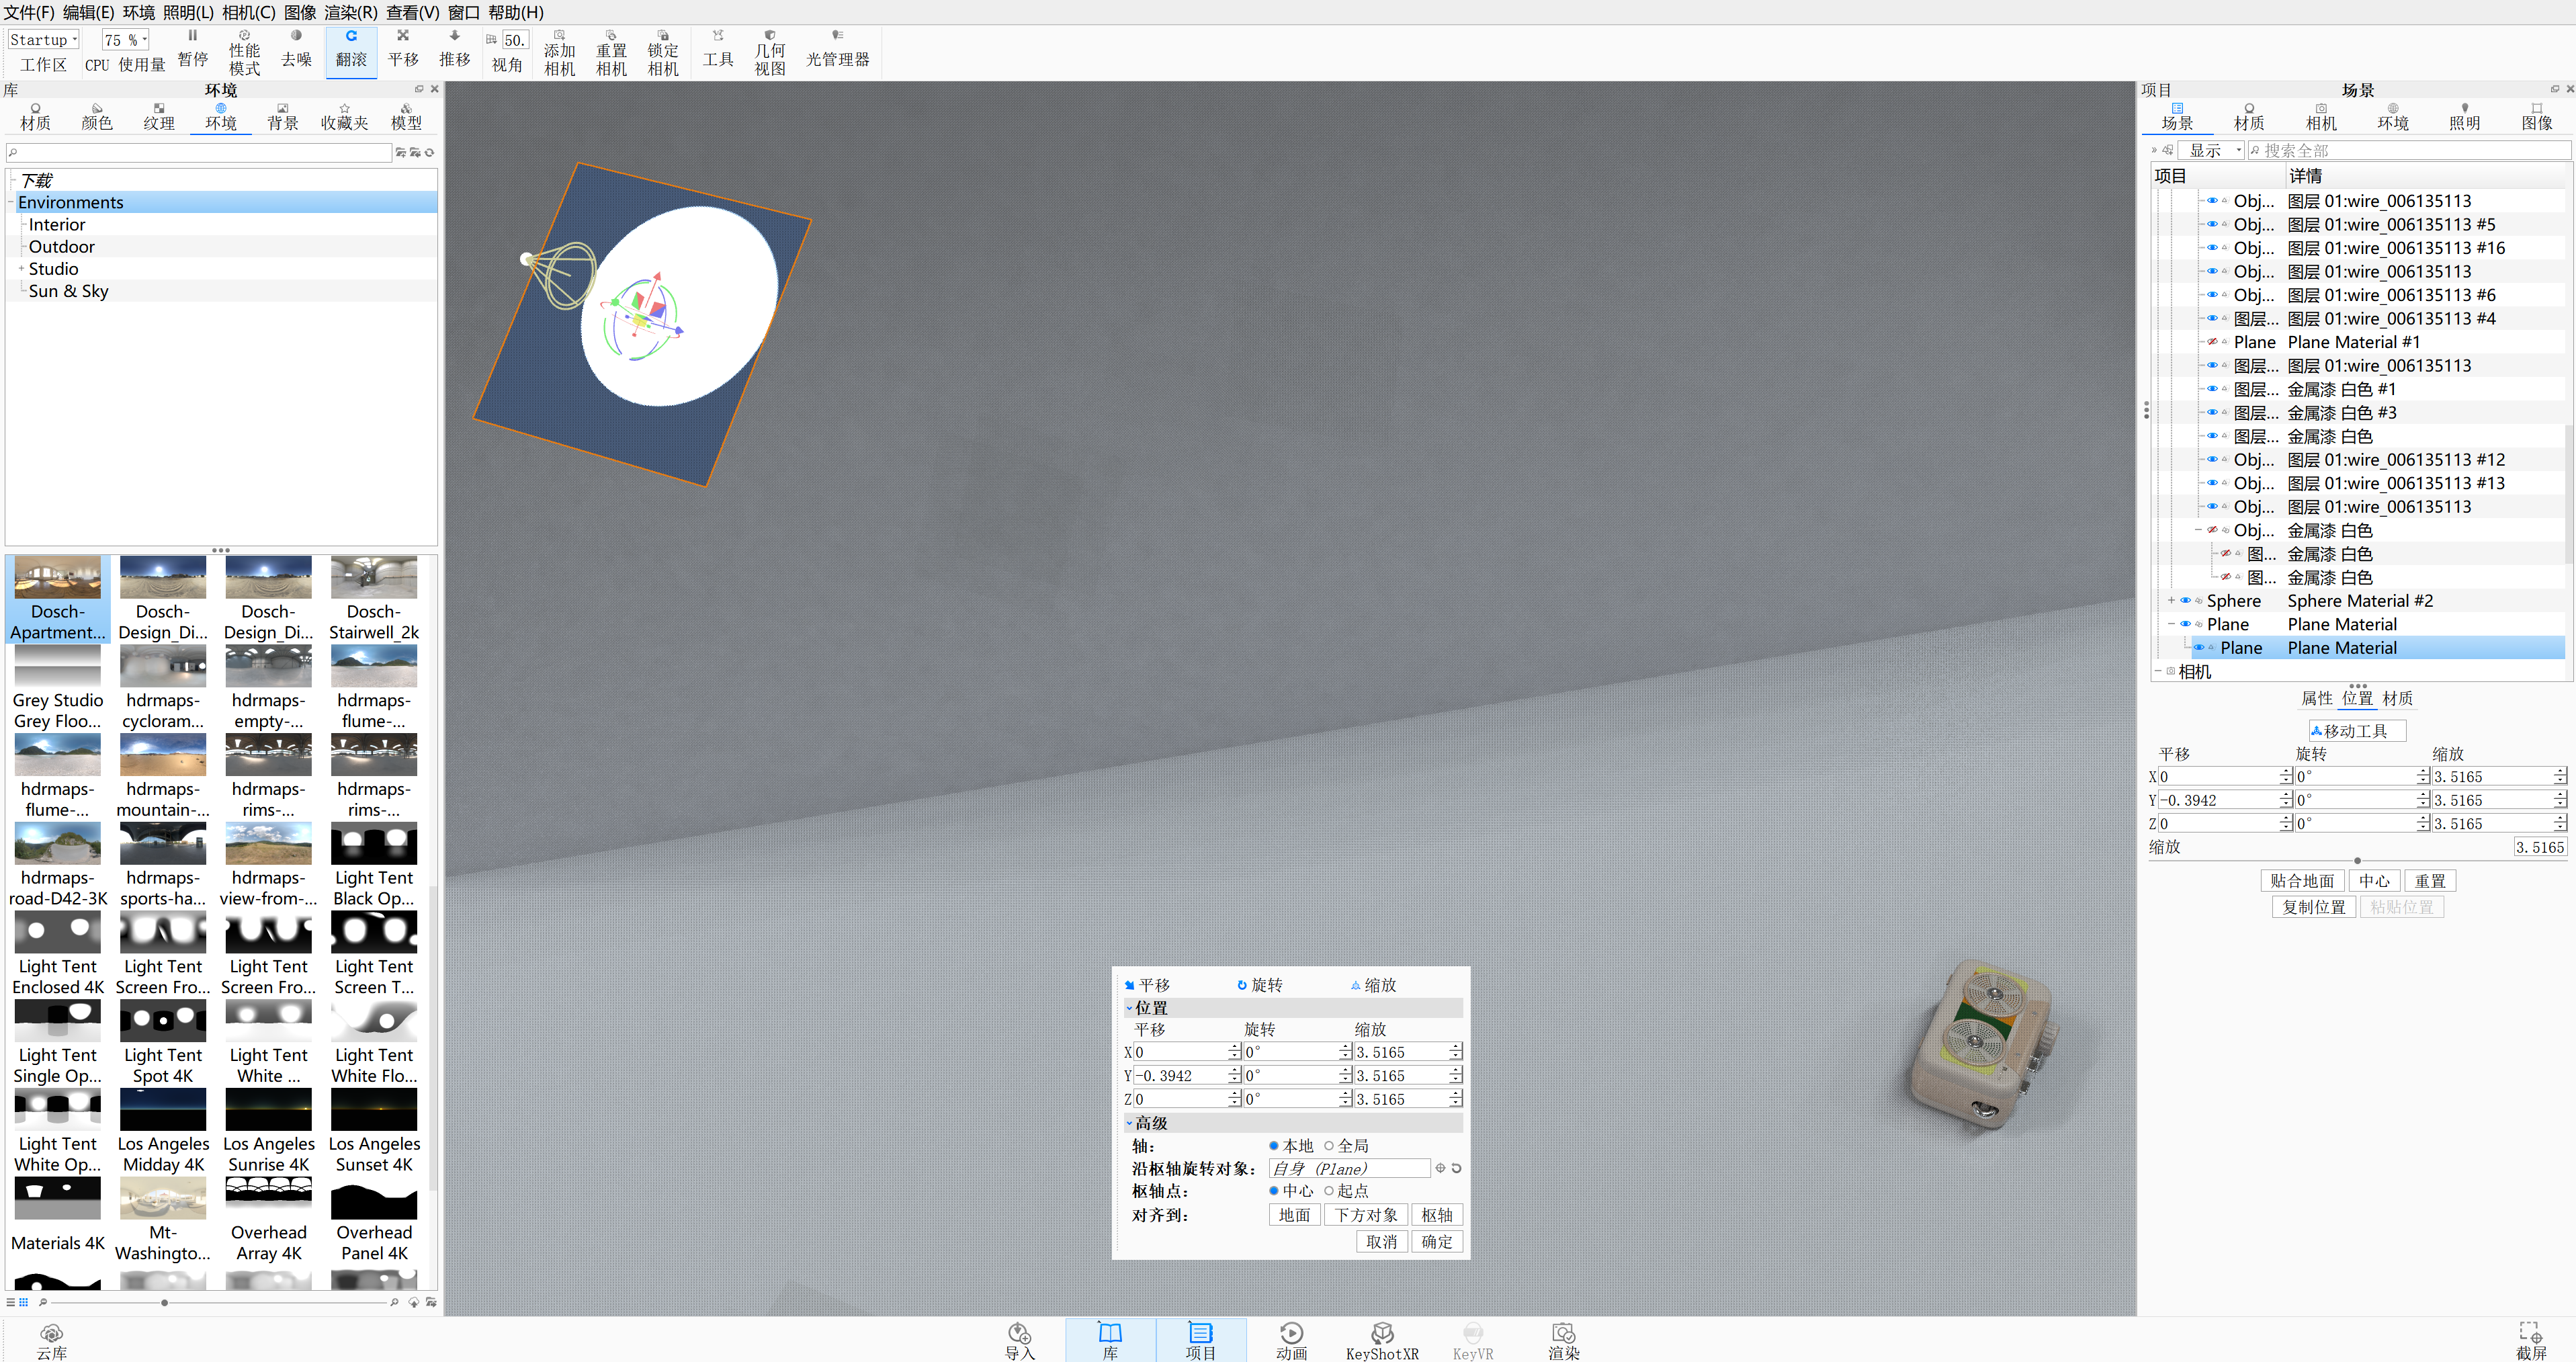Click the 确定 (OK) button

pos(1436,1241)
